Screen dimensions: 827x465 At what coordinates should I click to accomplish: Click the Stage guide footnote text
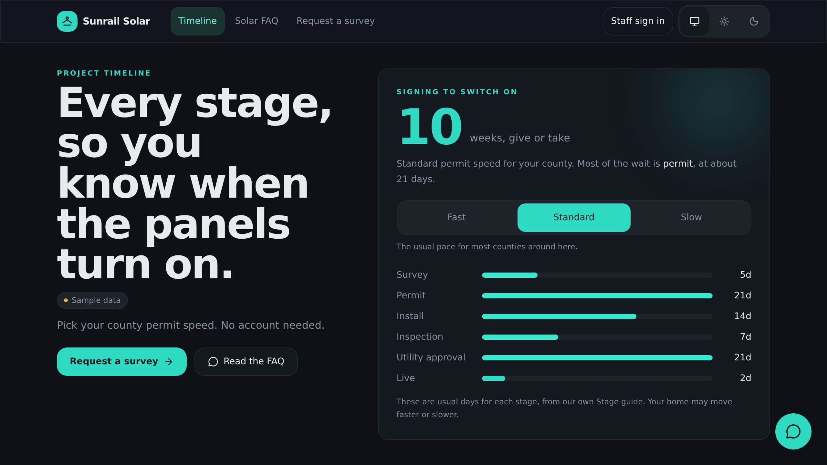[564, 408]
